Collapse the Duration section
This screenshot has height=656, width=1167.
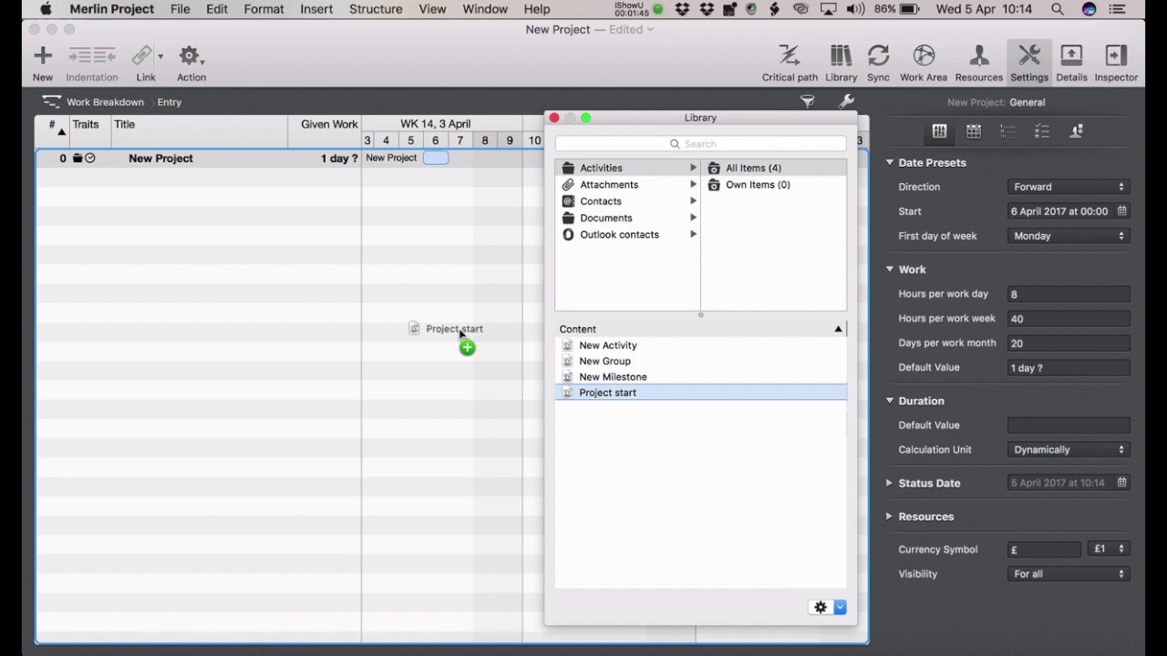coord(889,400)
